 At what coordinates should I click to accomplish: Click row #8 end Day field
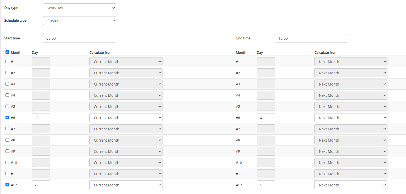pyautogui.click(x=266, y=140)
